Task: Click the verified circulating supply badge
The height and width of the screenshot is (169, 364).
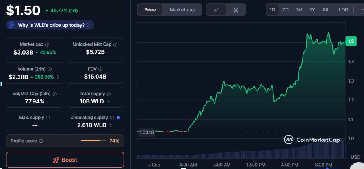Action: point(118,118)
